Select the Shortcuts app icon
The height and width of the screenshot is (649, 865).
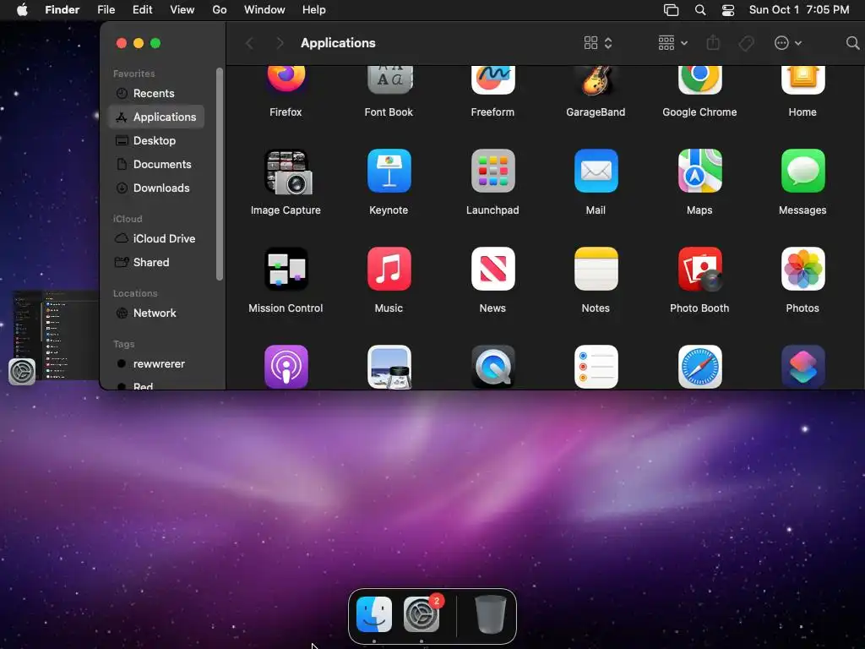click(802, 367)
